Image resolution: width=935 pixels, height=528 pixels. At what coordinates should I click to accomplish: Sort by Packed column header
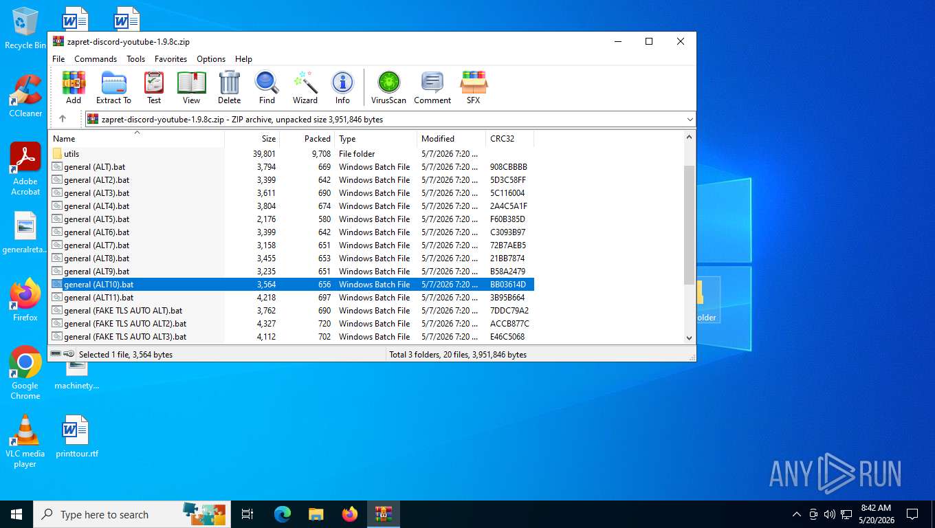click(307, 138)
